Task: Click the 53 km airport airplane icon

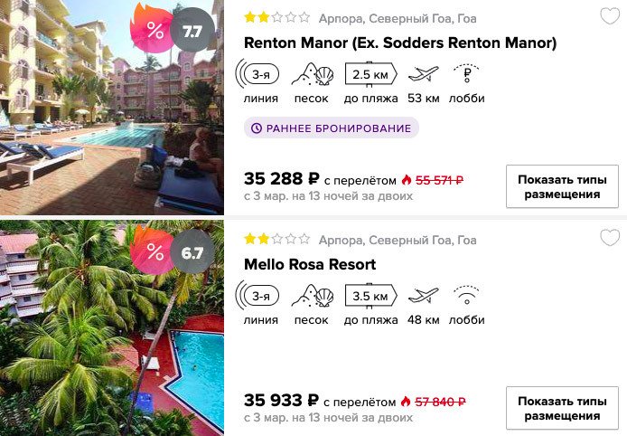Action: (x=423, y=74)
